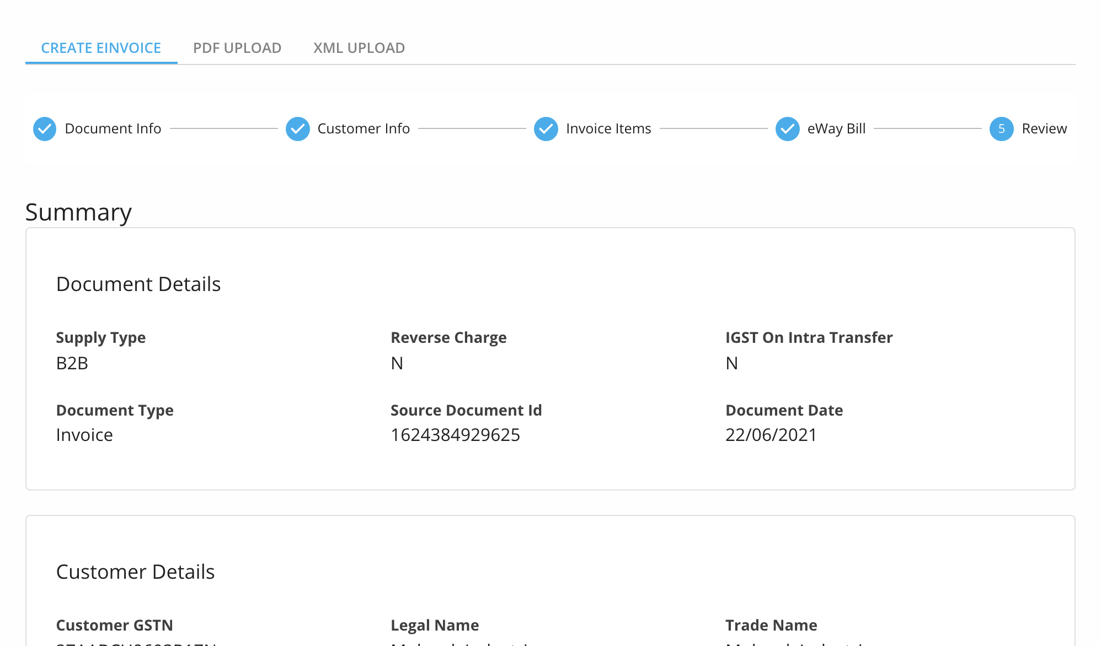
Task: Click the Document Type value Invoice
Action: coord(84,435)
